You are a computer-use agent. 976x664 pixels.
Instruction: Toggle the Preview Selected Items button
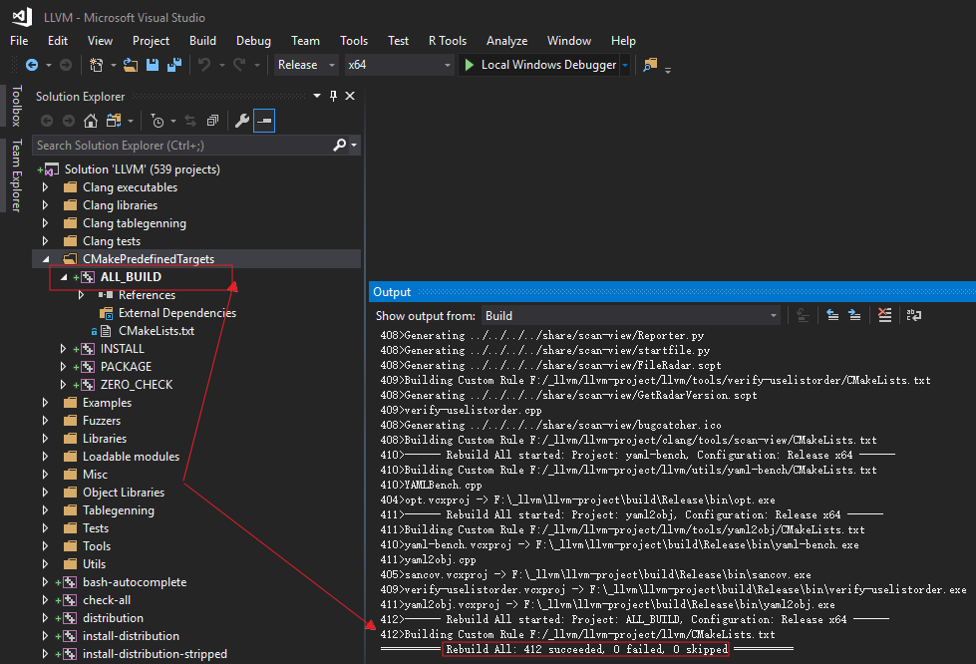pos(264,121)
